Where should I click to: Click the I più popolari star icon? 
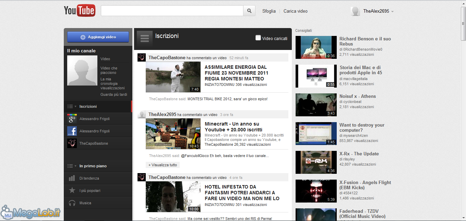coord(72,191)
